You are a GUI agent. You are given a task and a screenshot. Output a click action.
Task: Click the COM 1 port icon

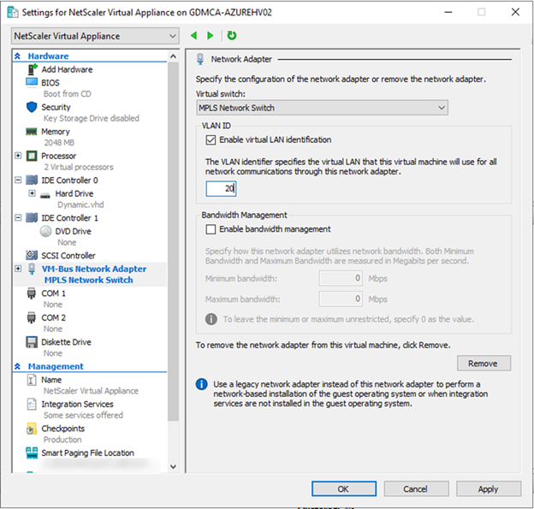click(32, 293)
